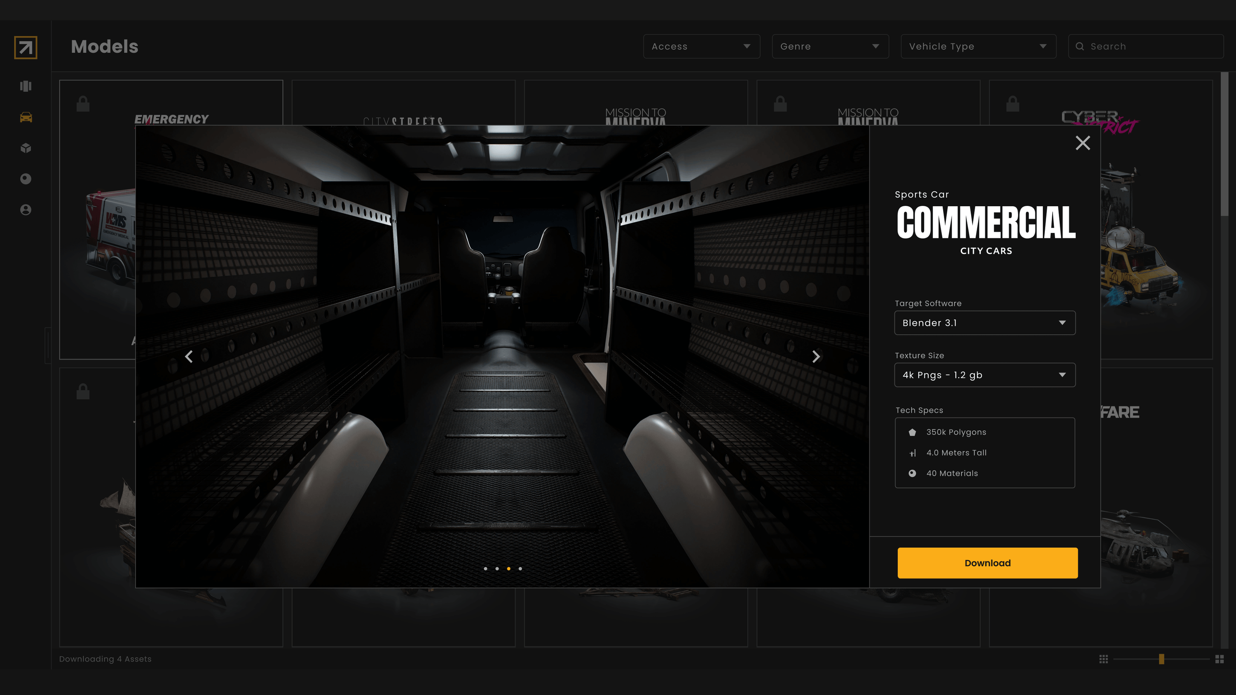Click the thumbnail size slider handle

pos(1161,659)
